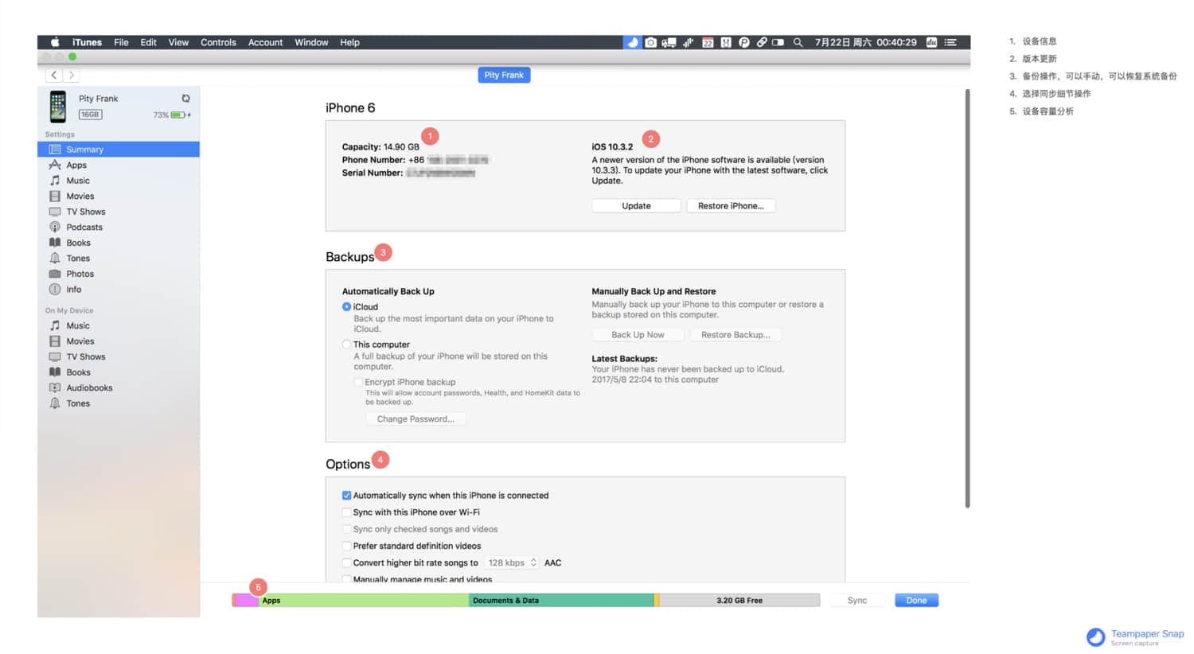Uncheck Automatically sync when iPhone connected

(x=346, y=495)
